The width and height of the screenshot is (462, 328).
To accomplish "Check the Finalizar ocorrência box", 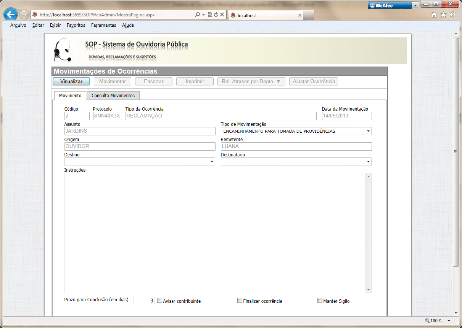I will pos(240,301).
